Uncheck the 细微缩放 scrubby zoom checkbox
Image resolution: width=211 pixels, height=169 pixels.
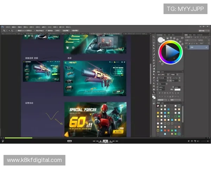click(x=47, y=31)
